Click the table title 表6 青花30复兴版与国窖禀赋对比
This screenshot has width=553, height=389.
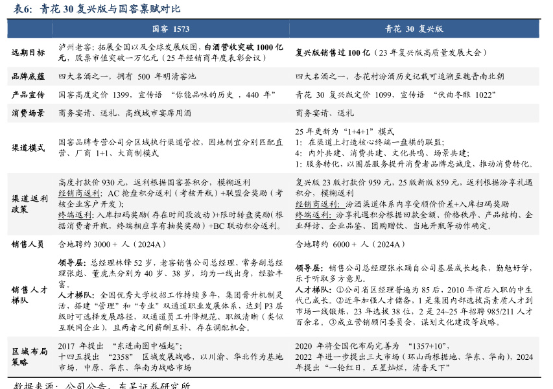click(97, 9)
